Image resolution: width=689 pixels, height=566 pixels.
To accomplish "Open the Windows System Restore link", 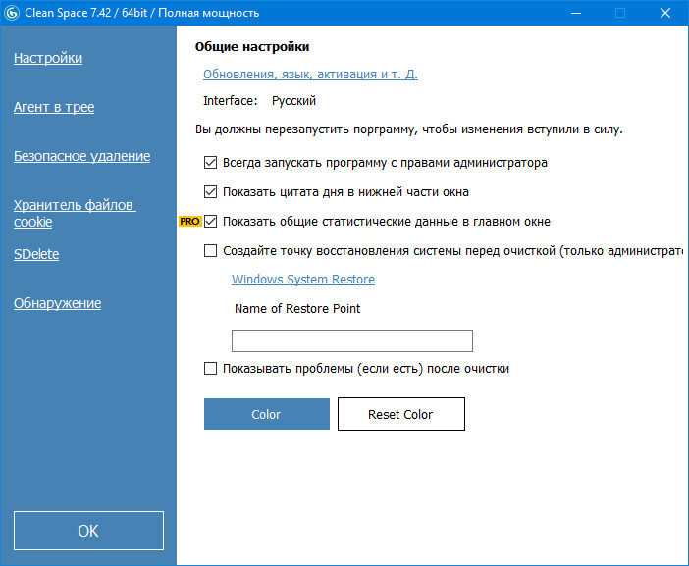I will click(x=303, y=280).
